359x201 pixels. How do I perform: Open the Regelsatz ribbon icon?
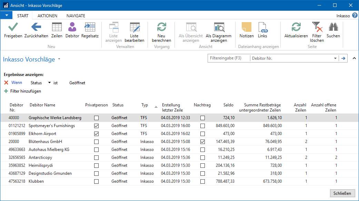pyautogui.click(x=90, y=27)
